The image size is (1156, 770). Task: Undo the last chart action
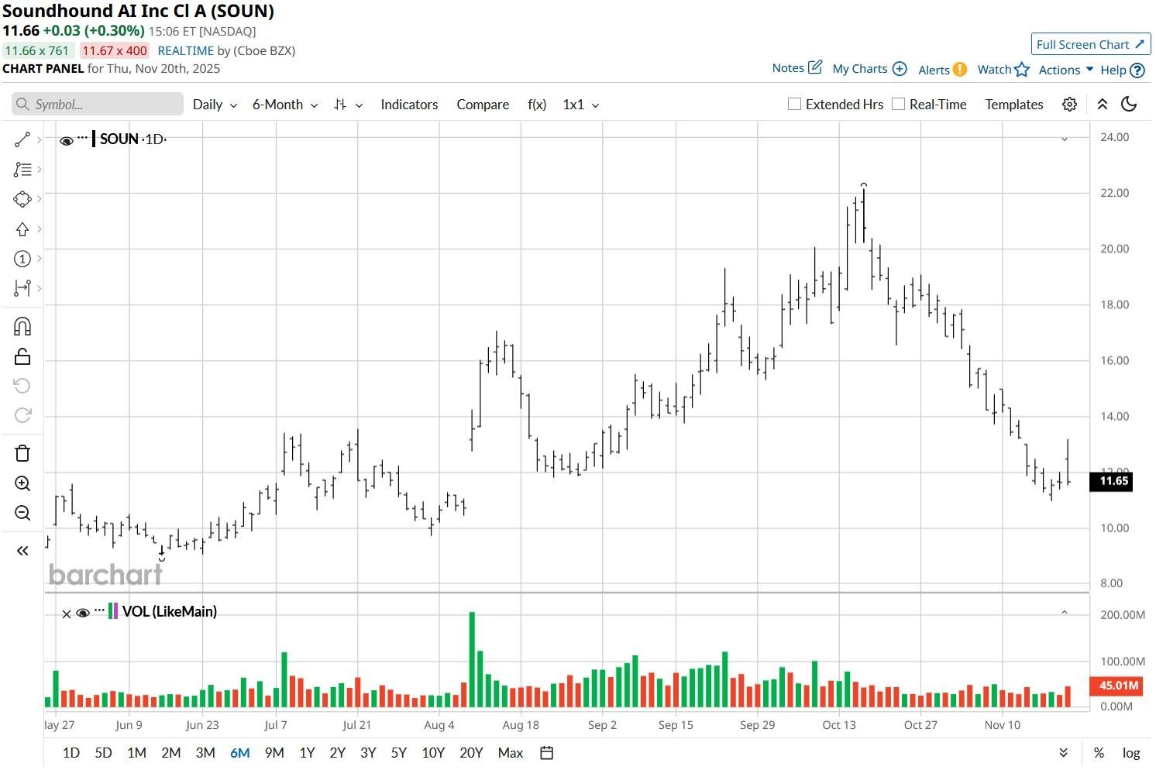pos(22,386)
